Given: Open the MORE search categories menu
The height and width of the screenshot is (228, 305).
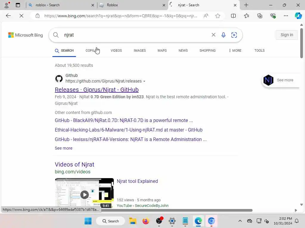Looking at the screenshot, I should [x=235, y=50].
